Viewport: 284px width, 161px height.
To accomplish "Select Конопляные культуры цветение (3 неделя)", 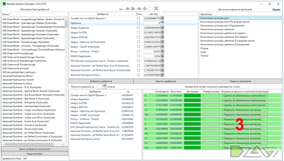I will coord(223,33).
